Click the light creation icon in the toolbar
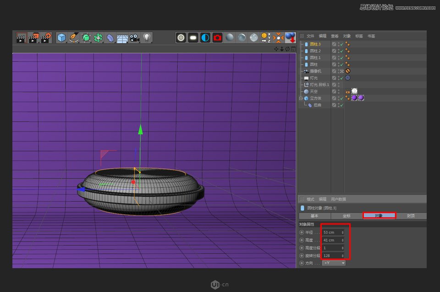The image size is (440, 292). click(x=147, y=37)
